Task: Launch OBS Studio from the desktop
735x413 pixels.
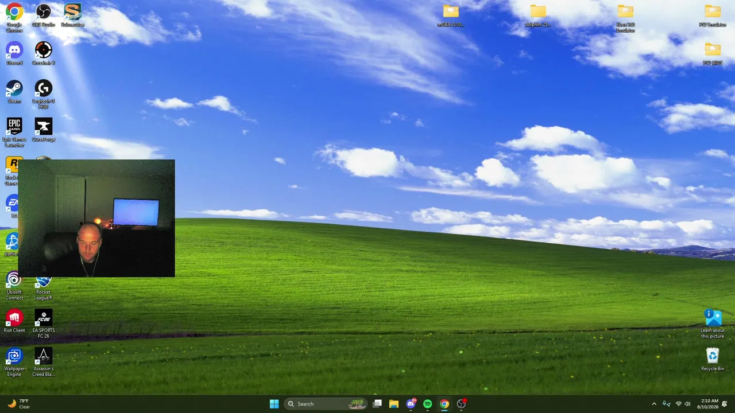Action: point(44,15)
